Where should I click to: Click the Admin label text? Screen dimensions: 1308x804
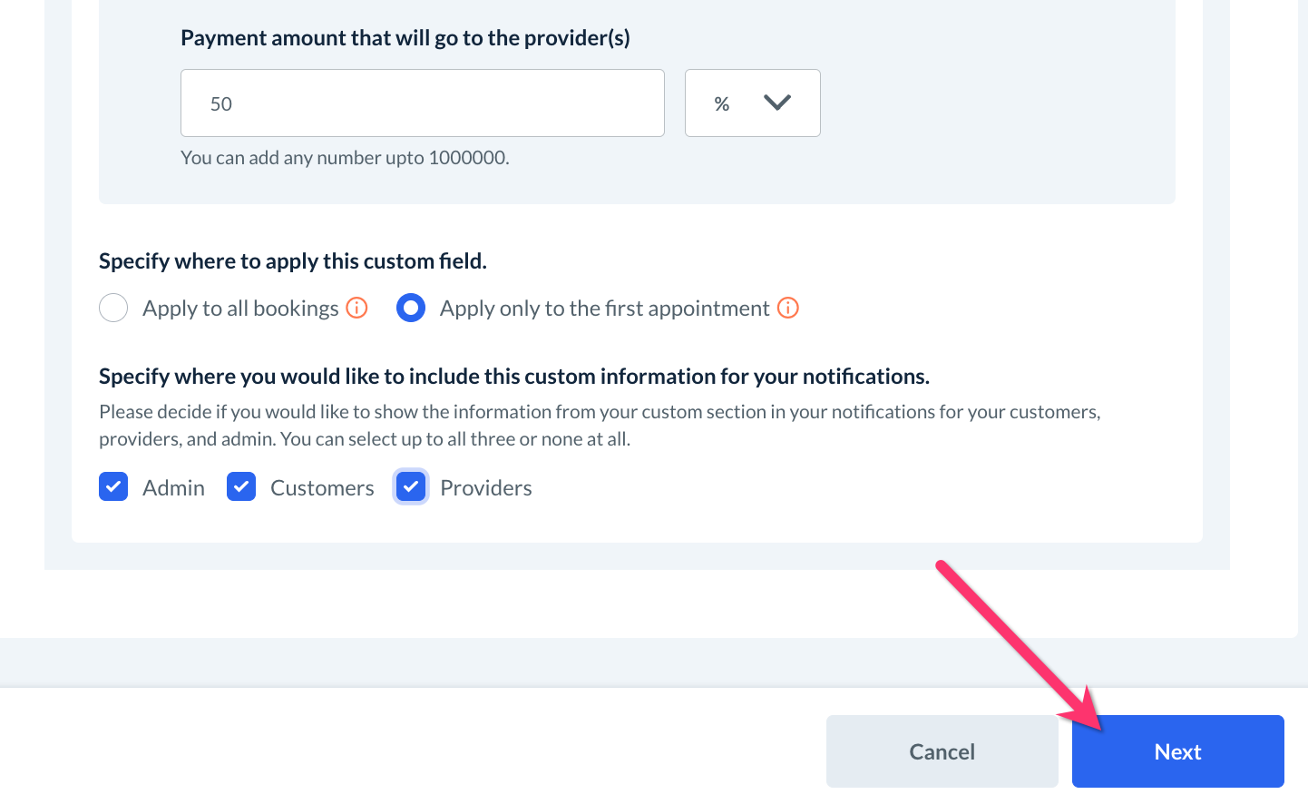(x=173, y=488)
